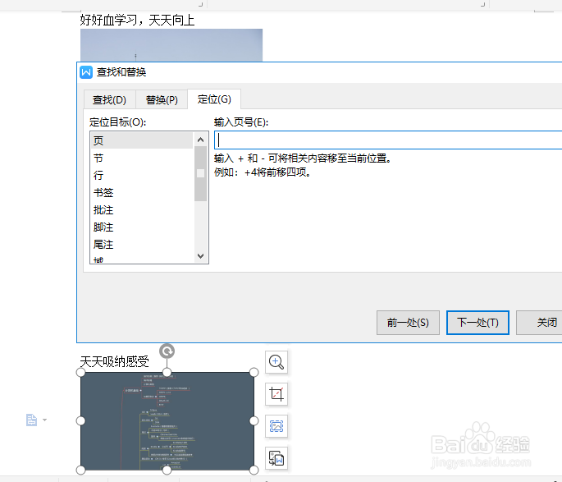
Task: Choose 尾注 in the target list
Action: pyautogui.click(x=142, y=244)
